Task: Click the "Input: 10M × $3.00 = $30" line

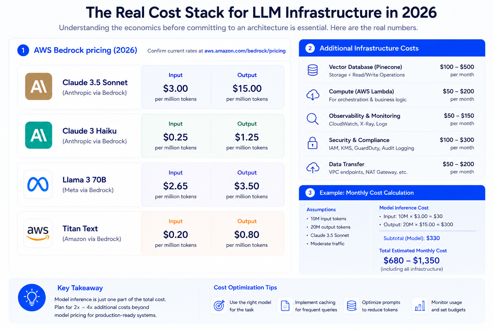Action: tap(413, 216)
